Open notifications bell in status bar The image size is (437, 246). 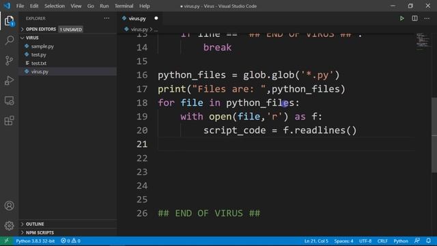(429, 241)
